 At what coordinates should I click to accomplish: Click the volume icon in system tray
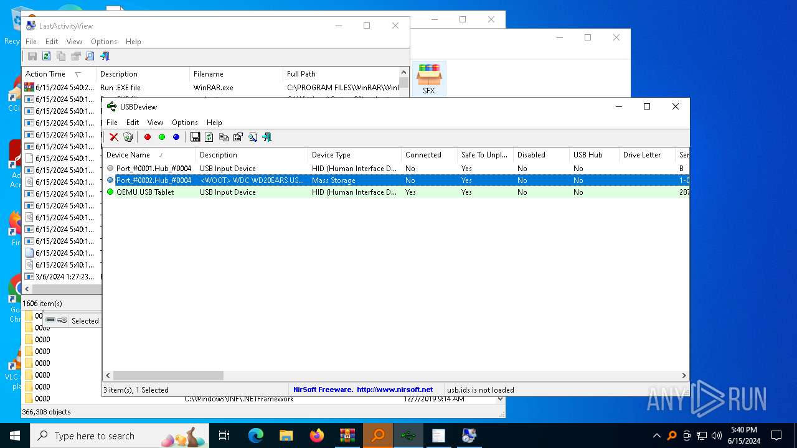pos(717,436)
